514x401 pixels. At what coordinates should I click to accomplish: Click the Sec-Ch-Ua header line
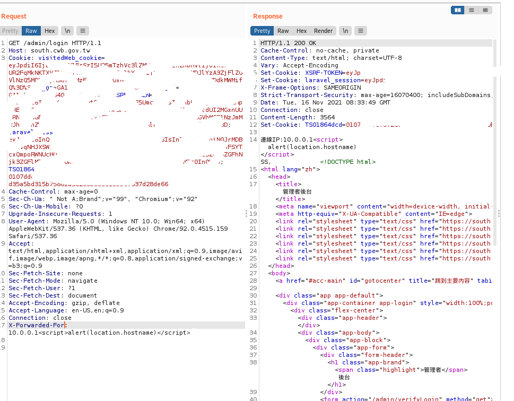click(103, 199)
